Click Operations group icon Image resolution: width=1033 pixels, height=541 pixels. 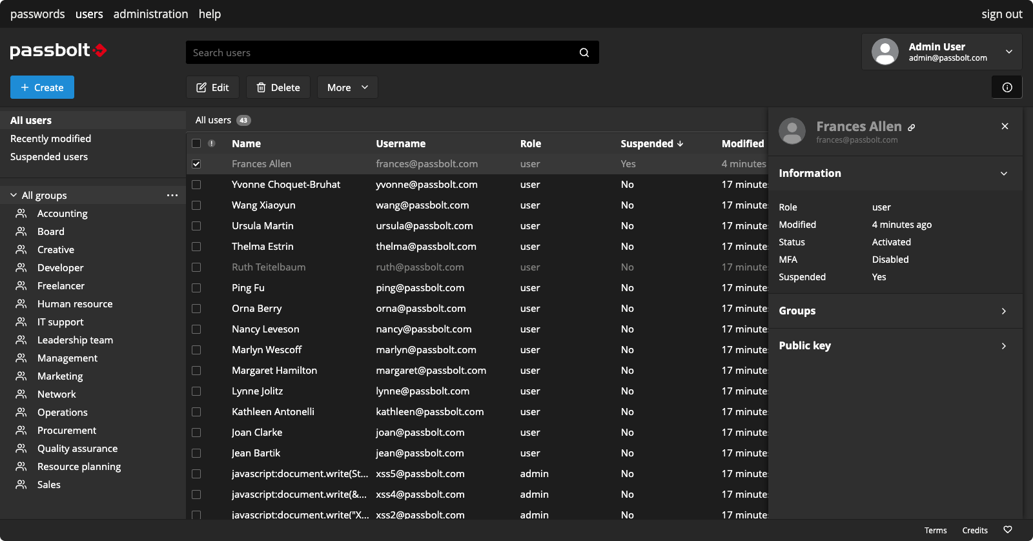[21, 412]
